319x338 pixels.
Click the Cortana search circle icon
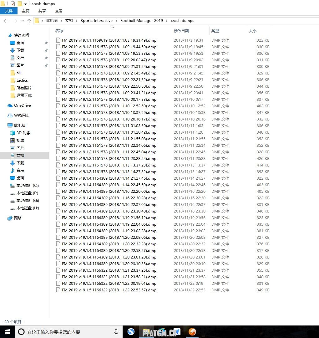tap(21, 332)
